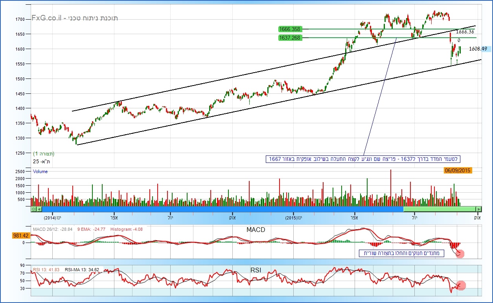The height and width of the screenshot is (303, 493).
Task: Select the 1666.358 horizontal level label
Action: pyautogui.click(x=290, y=29)
